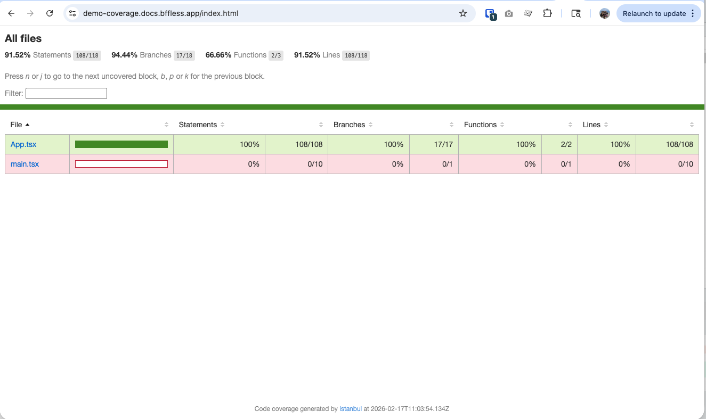Reload the coverage page
Image resolution: width=706 pixels, height=419 pixels.
50,13
